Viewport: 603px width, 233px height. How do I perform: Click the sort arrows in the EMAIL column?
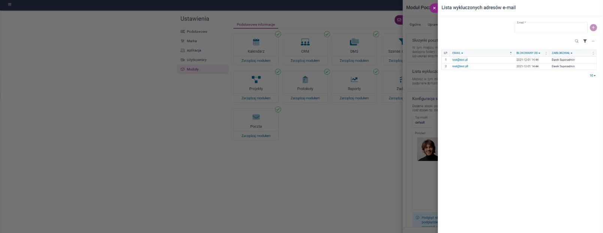[x=510, y=53]
